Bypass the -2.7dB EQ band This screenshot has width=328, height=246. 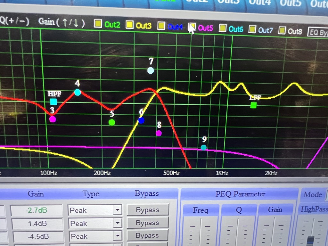pyautogui.click(x=148, y=210)
